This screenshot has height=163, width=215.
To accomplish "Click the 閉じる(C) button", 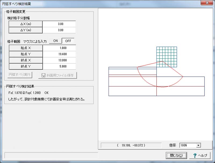I will click(176, 155).
